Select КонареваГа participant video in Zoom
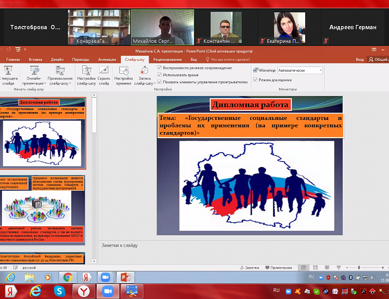 tap(99, 27)
